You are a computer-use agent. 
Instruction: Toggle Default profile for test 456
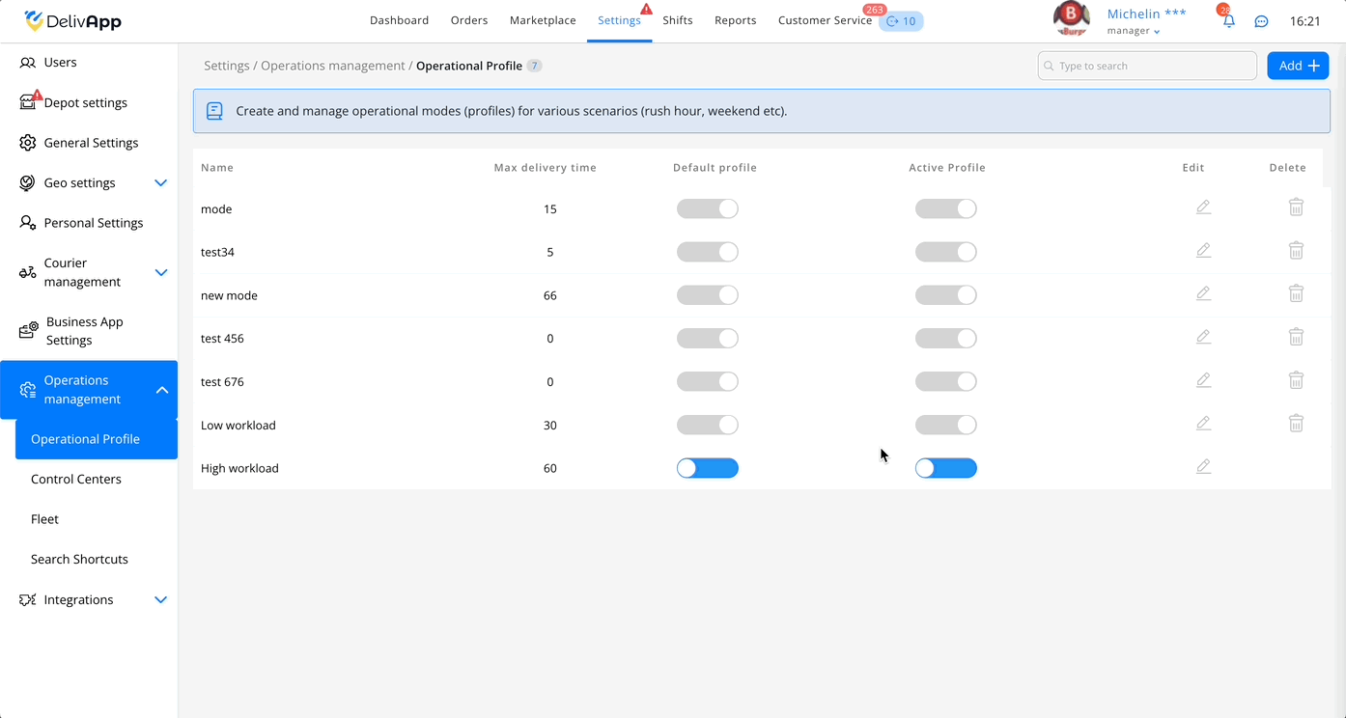[708, 339]
